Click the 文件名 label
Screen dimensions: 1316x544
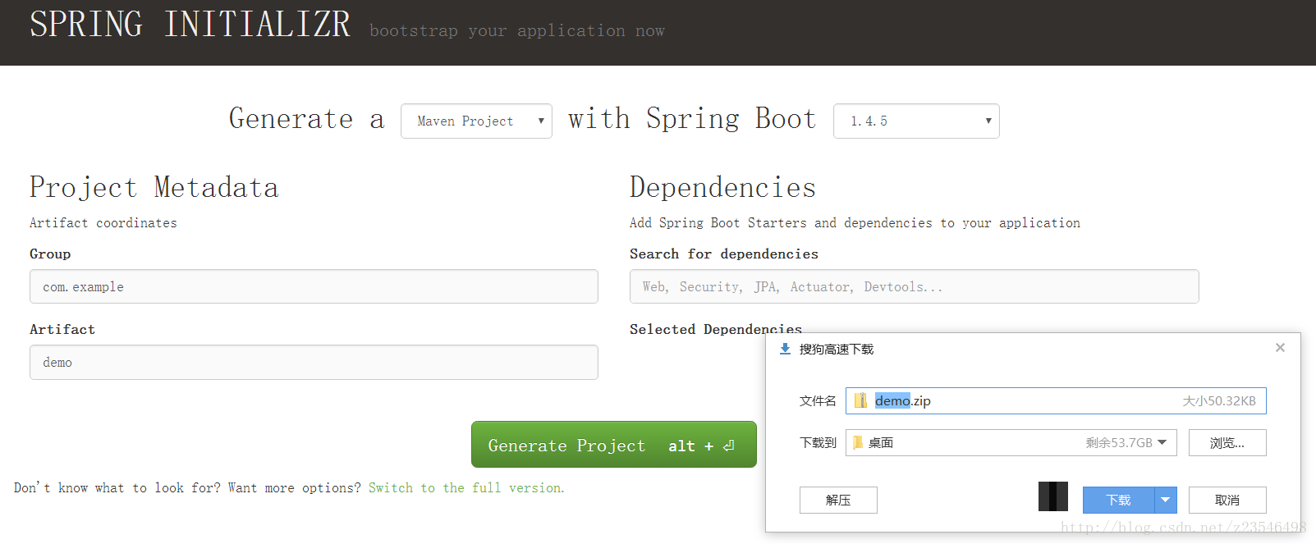(x=818, y=401)
